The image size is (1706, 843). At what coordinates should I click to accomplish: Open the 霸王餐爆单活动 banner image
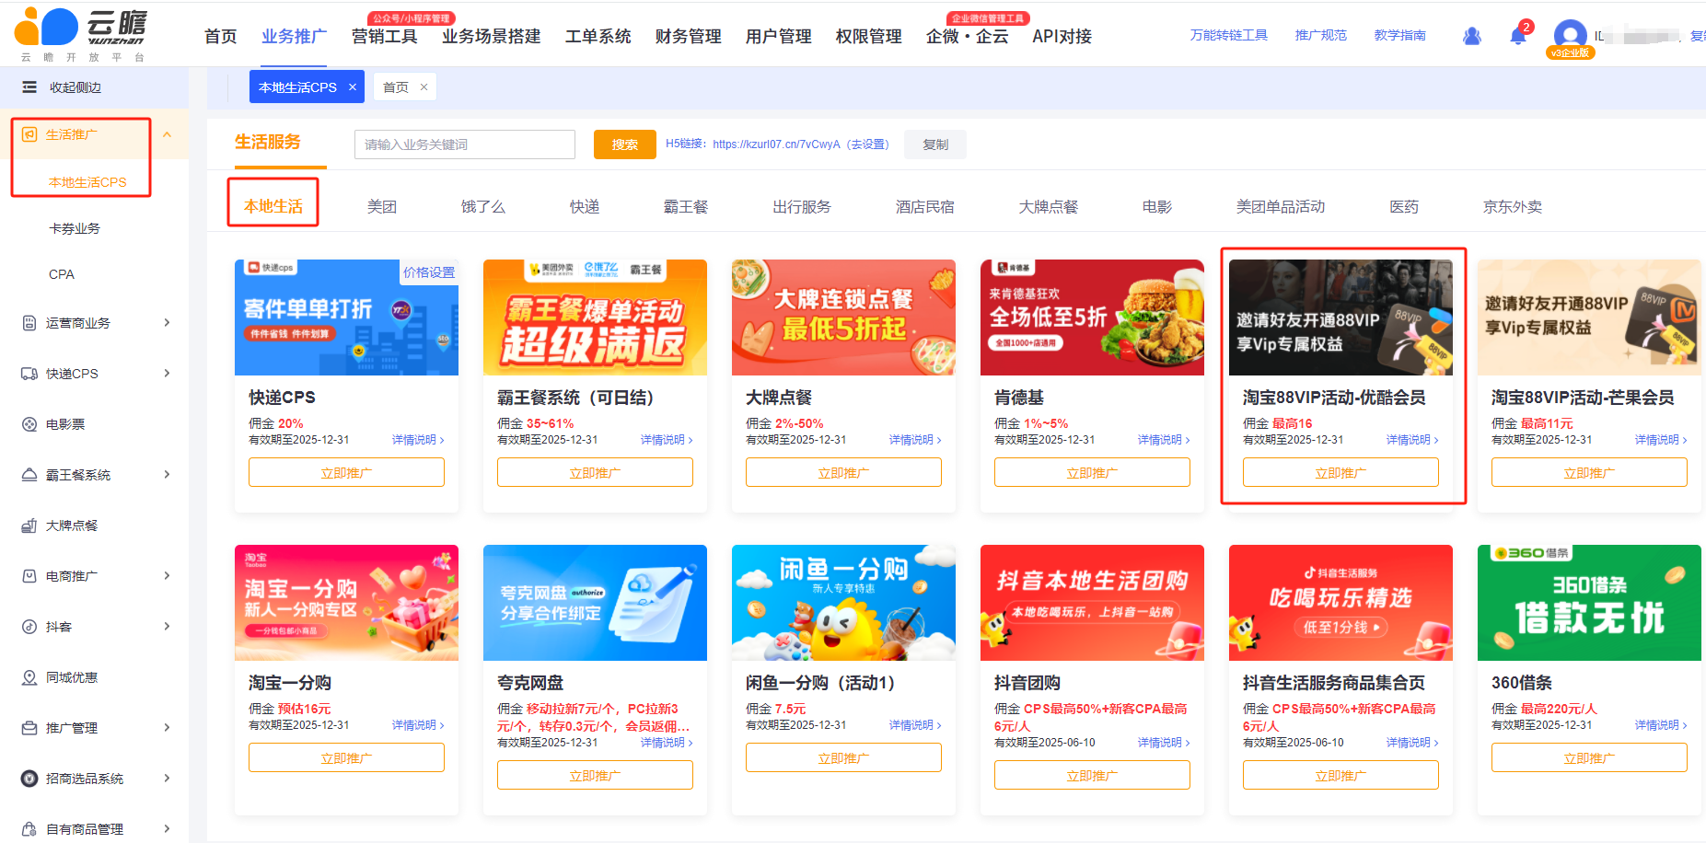(x=595, y=318)
